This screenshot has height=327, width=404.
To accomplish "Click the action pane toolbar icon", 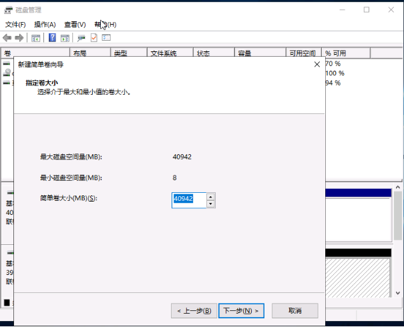I will click(65, 38).
